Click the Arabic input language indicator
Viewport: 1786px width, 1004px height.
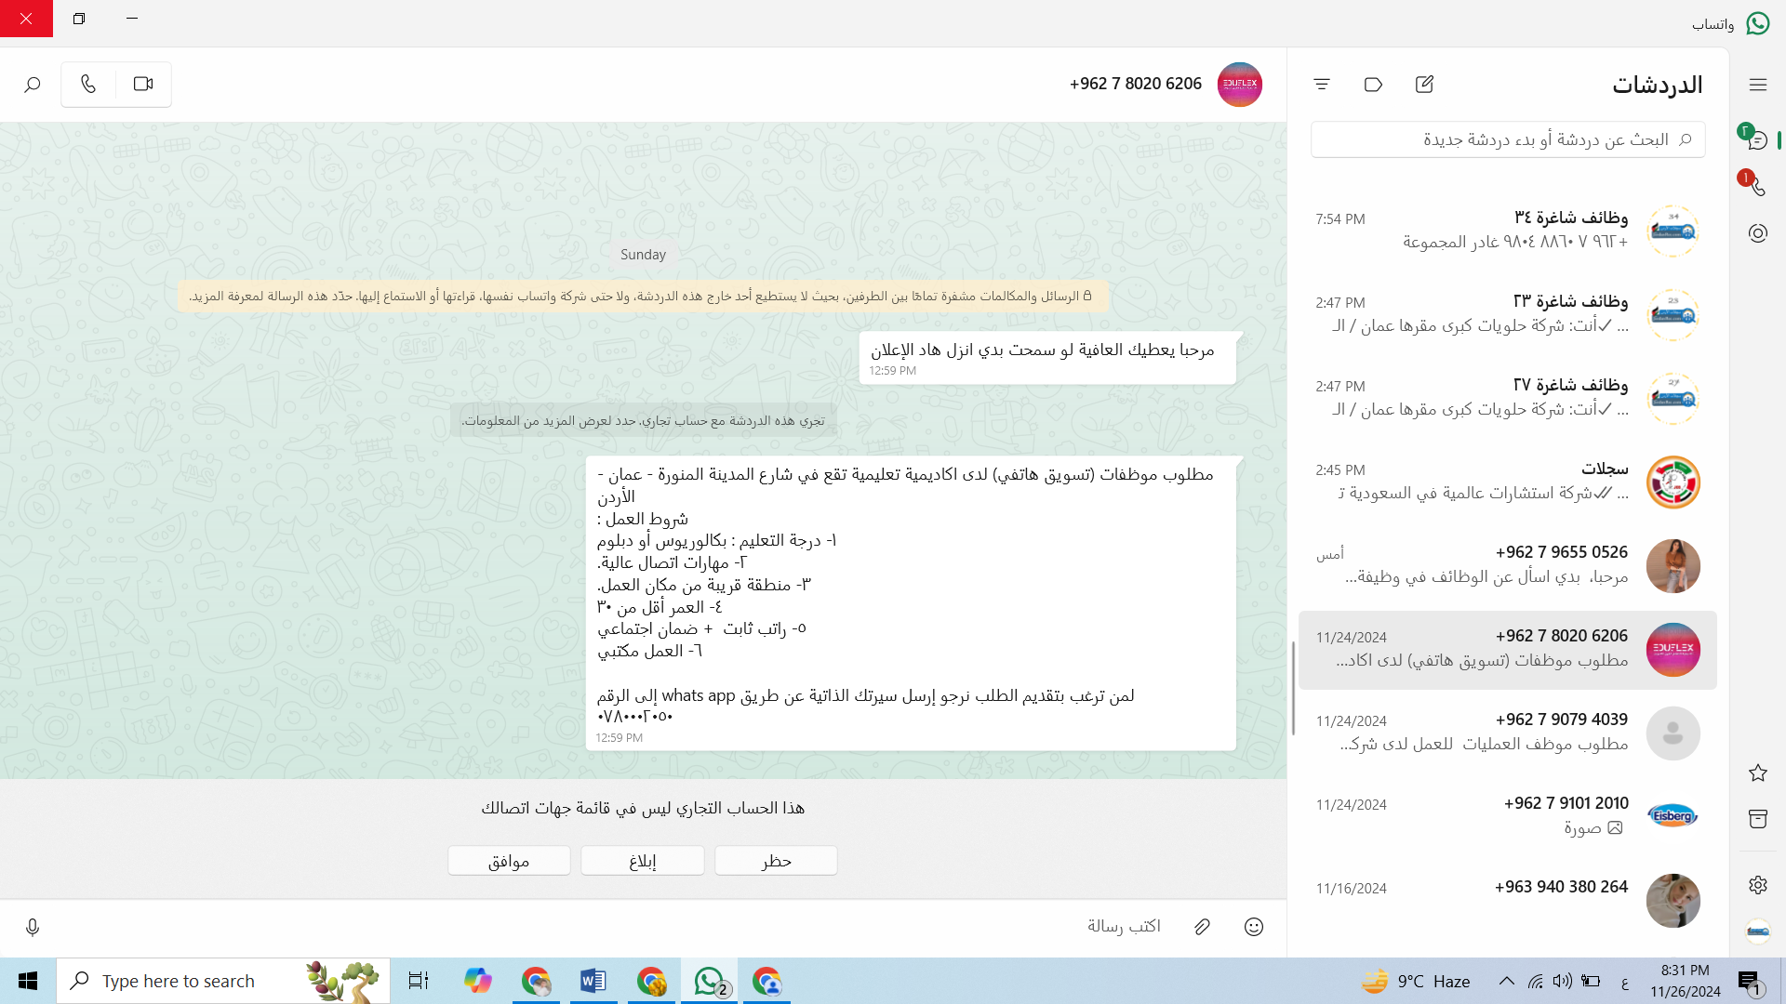pyautogui.click(x=1624, y=982)
